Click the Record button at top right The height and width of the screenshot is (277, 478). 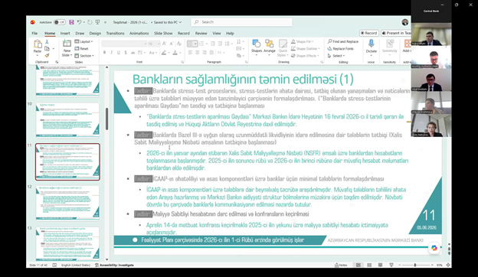pyautogui.click(x=368, y=33)
